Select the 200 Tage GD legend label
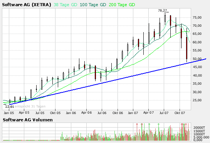The image size is (210, 143). coord(122,5)
